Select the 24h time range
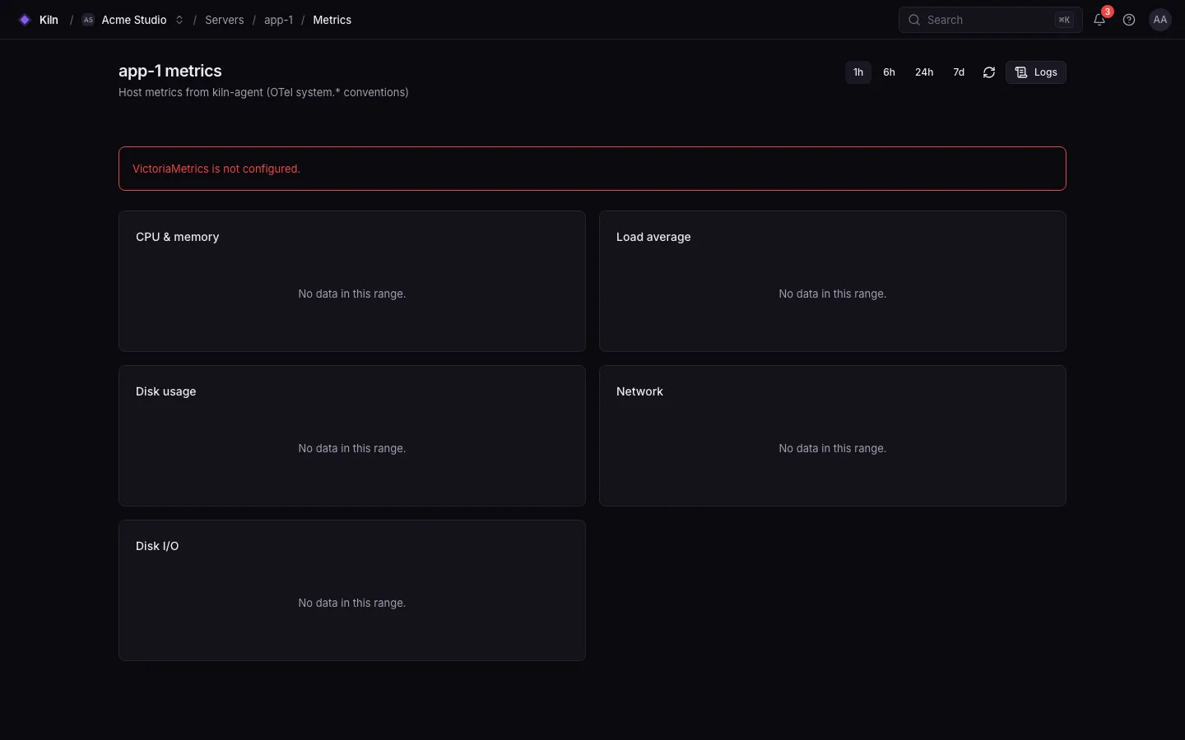This screenshot has height=740, width=1185. coord(924,72)
